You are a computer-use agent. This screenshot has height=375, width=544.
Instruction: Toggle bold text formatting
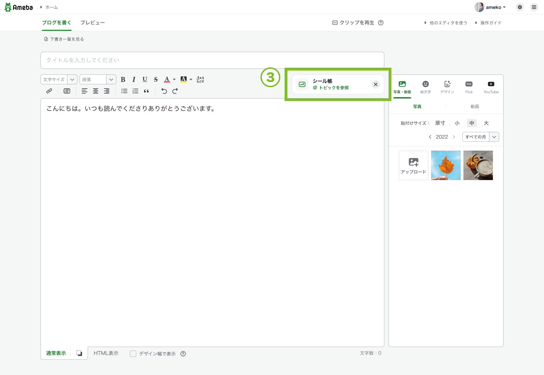point(123,79)
